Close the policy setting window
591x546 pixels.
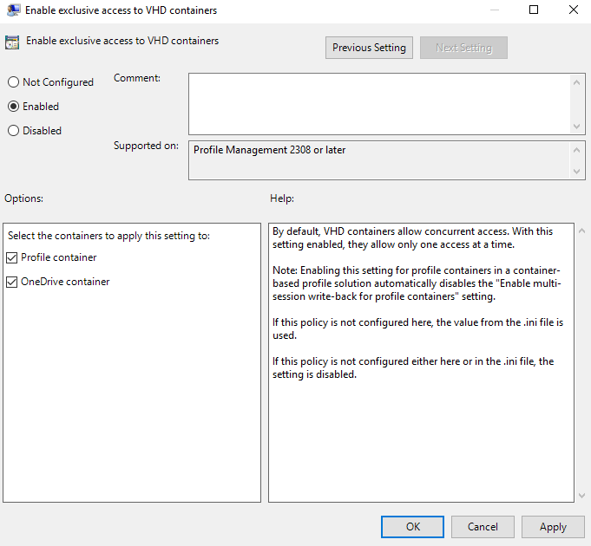pos(572,10)
